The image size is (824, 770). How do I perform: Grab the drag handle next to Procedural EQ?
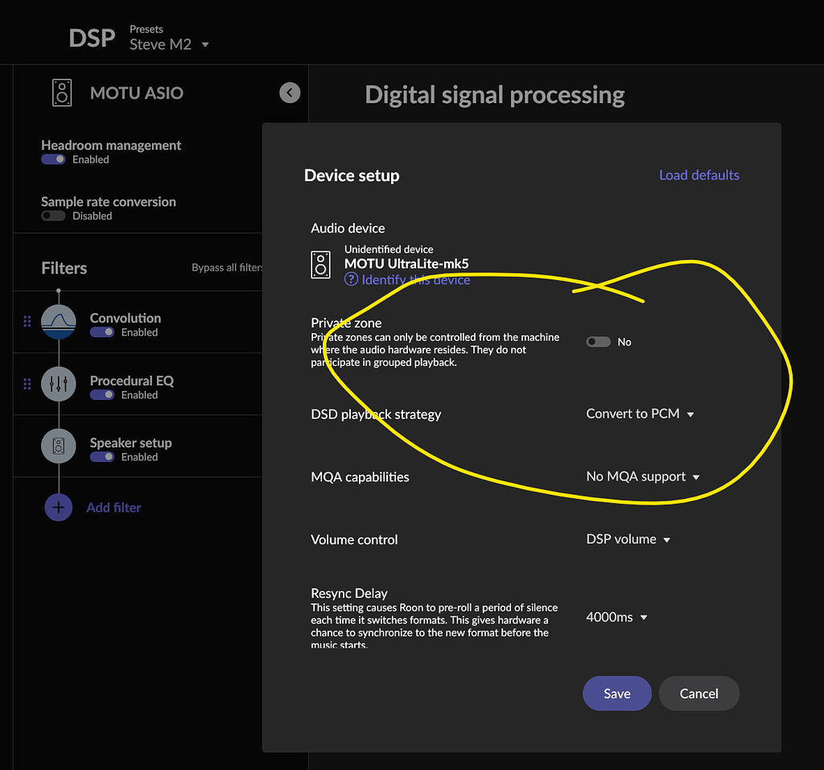click(x=27, y=384)
